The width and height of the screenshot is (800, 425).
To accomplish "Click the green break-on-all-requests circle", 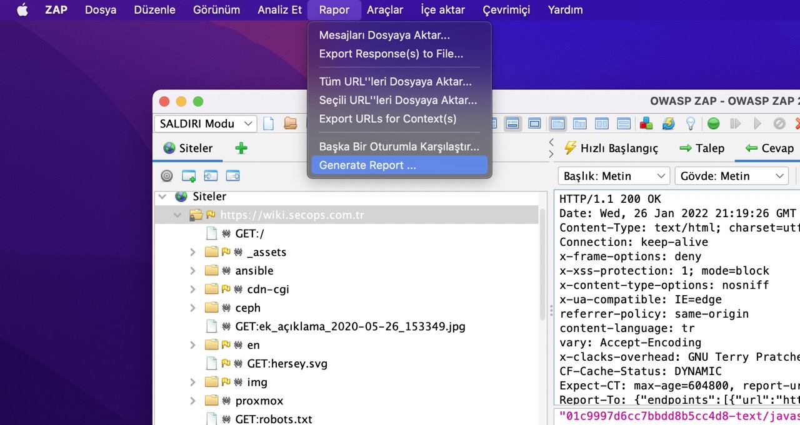I will point(713,124).
